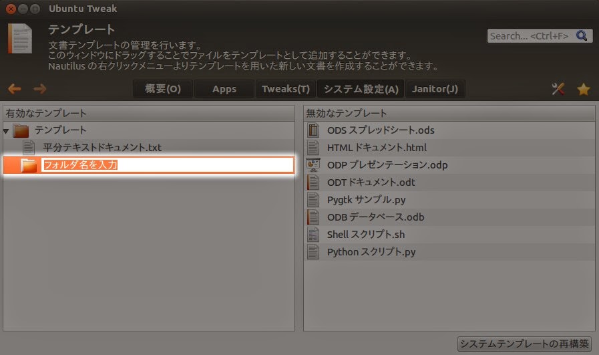Viewport: 599px width, 355px height.
Task: Select ODB データベース.odb row text
Action: pyautogui.click(x=375, y=217)
